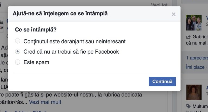Click 'Conținutul este deranjant' label text
This screenshot has height=112, width=208.
(x=74, y=42)
